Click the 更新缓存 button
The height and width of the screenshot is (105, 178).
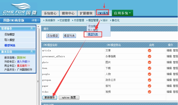[x=49, y=98]
